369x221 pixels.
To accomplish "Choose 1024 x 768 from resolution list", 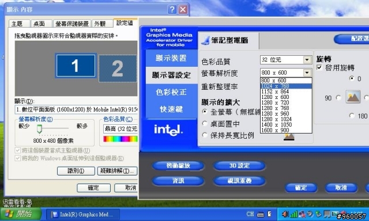I will [286, 86].
